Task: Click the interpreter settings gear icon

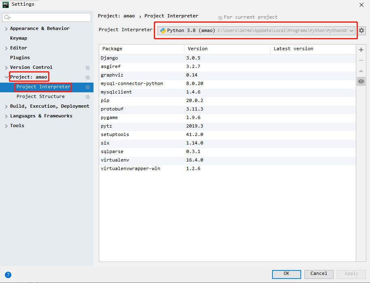Action: tap(361, 30)
